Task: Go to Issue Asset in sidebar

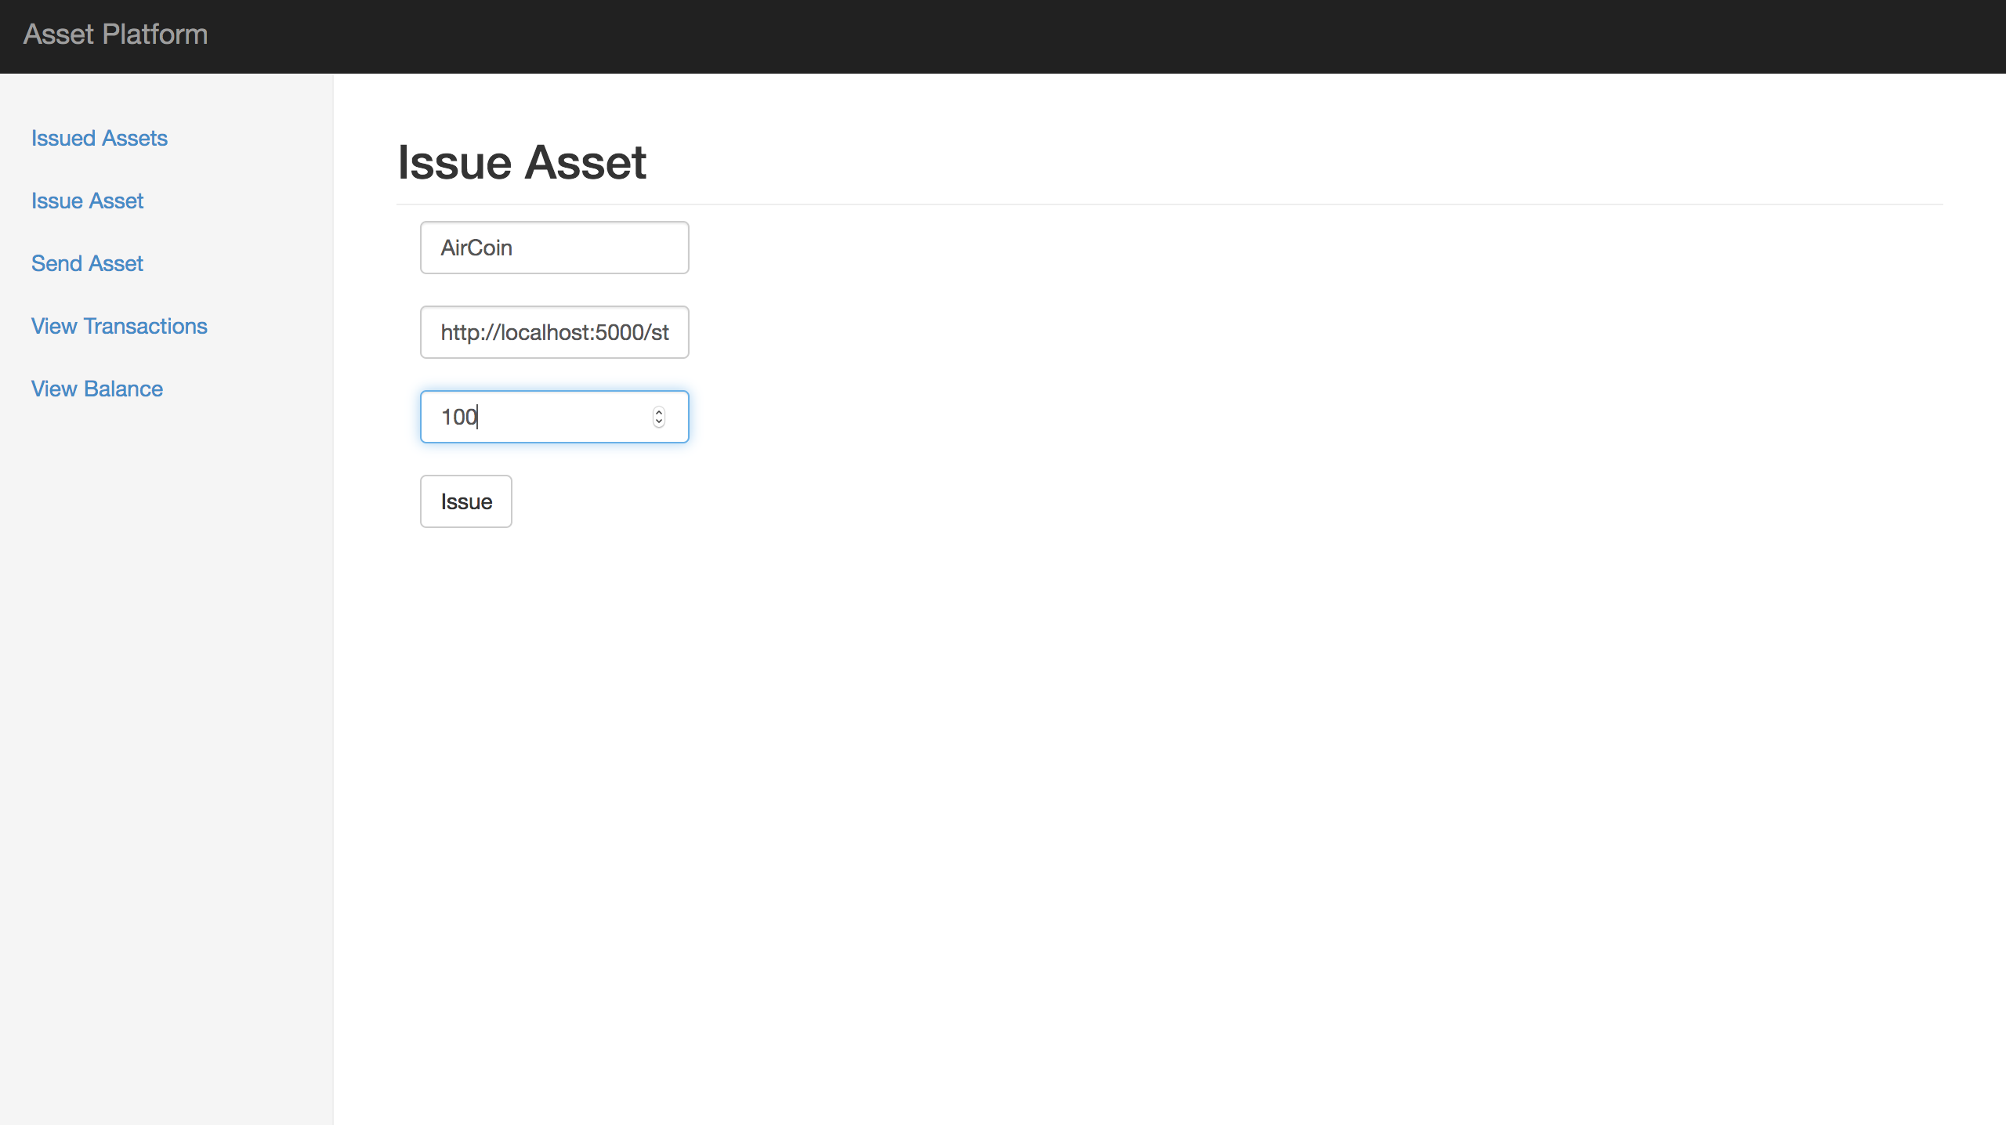Action: [x=88, y=201]
